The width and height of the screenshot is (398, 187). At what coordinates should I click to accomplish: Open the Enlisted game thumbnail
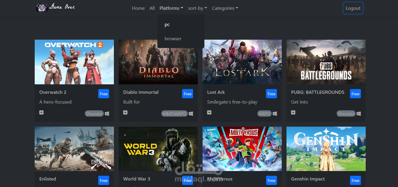[x=74, y=149]
